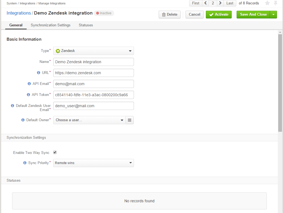Viewport: 283px width, 213px height.
Task: Expand the Save And Close options arrow
Action: click(x=273, y=15)
